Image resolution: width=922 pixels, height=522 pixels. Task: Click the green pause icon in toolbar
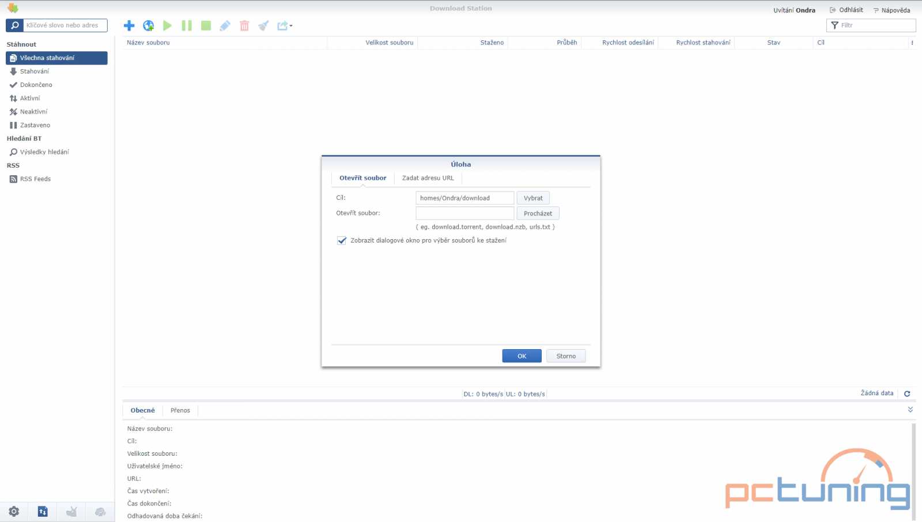tap(187, 25)
